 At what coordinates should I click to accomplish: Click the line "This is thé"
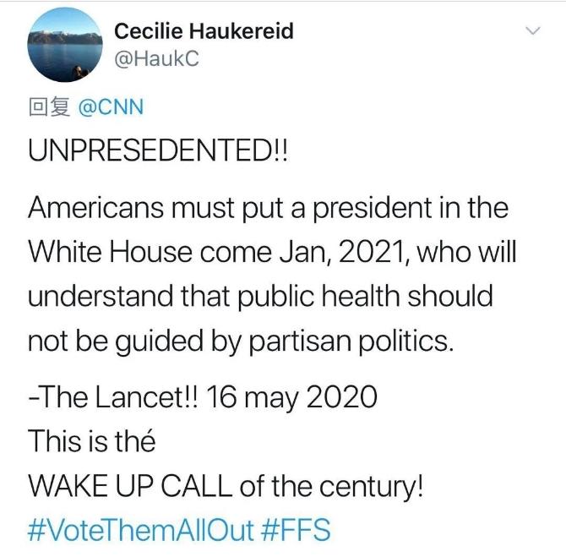[x=92, y=440]
